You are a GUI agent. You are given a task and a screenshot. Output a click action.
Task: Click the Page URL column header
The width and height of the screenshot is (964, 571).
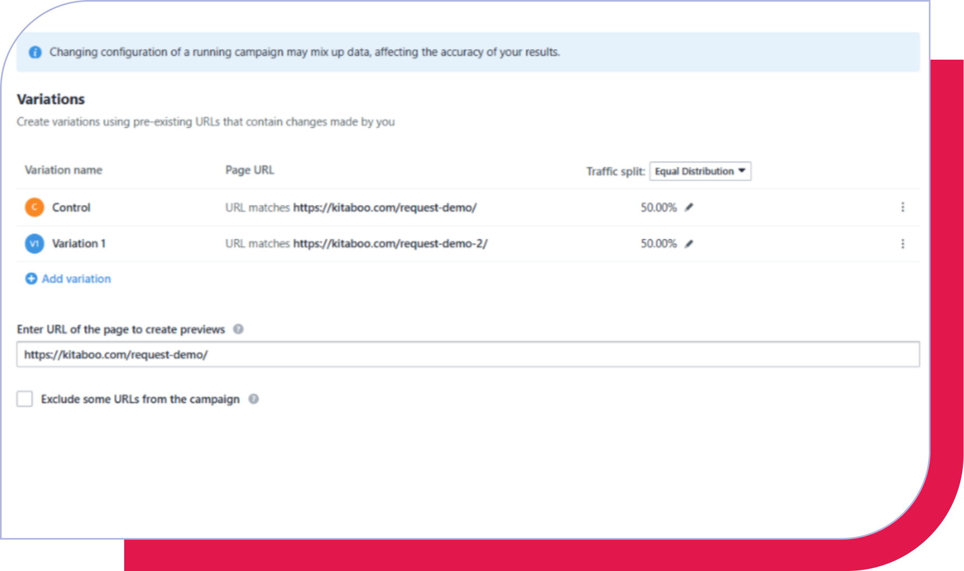tap(250, 170)
